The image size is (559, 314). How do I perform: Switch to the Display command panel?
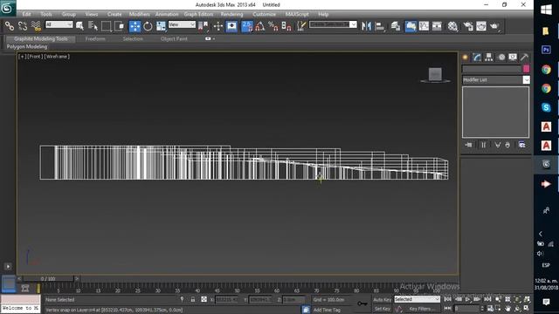[513, 58]
